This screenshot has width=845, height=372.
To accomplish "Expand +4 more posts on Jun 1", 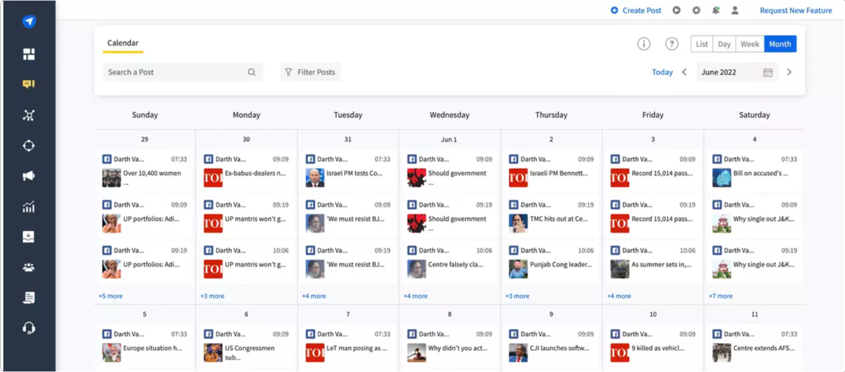I will (x=416, y=296).
